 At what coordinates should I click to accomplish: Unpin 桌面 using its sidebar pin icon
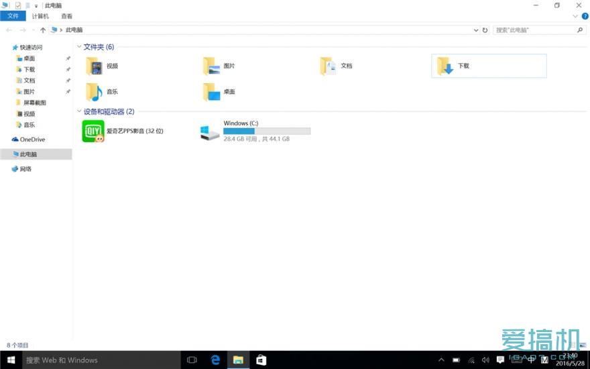[68, 58]
